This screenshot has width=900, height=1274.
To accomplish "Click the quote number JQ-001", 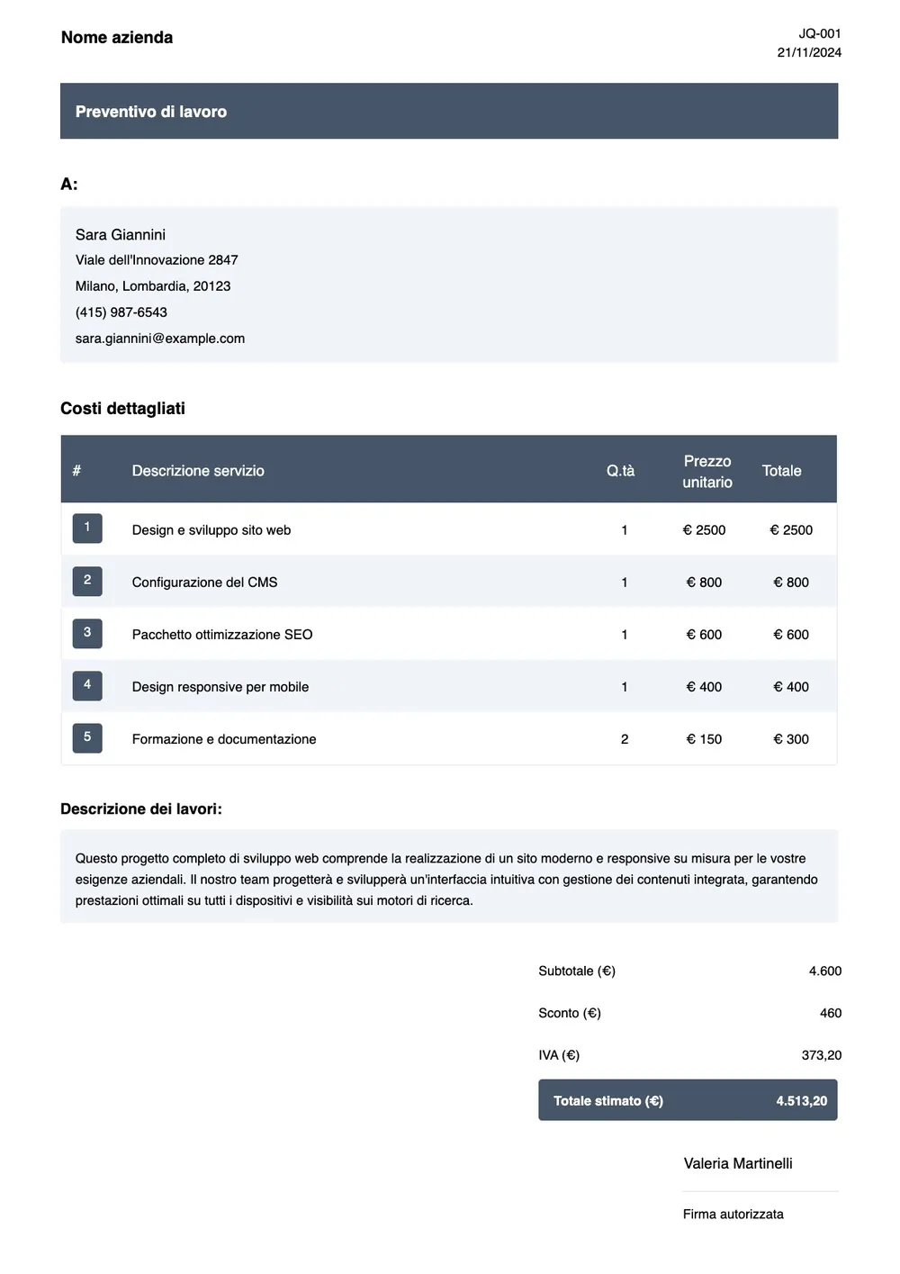I will point(820,33).
